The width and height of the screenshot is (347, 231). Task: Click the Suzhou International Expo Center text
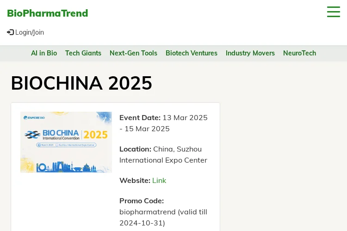tap(163, 154)
